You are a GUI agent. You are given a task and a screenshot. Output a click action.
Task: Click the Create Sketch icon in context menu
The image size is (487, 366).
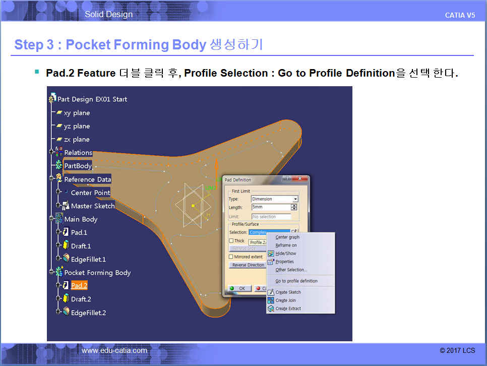pyautogui.click(x=271, y=292)
